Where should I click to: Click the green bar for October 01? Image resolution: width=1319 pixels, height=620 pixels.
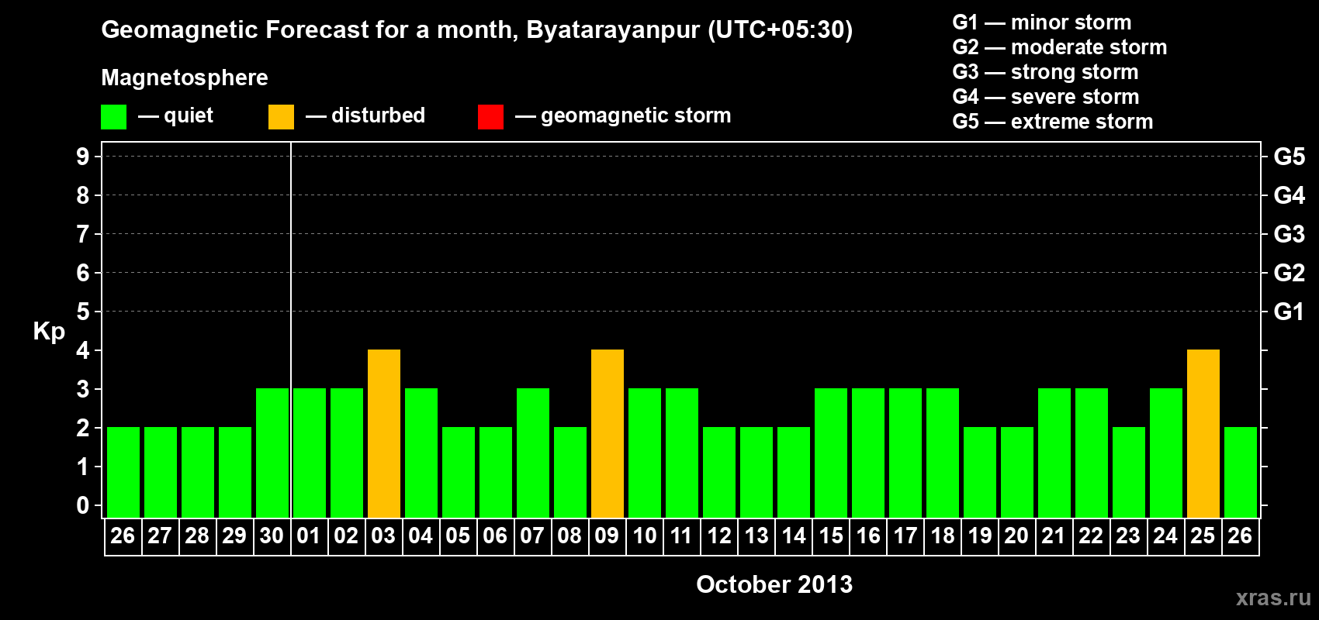pyautogui.click(x=310, y=453)
